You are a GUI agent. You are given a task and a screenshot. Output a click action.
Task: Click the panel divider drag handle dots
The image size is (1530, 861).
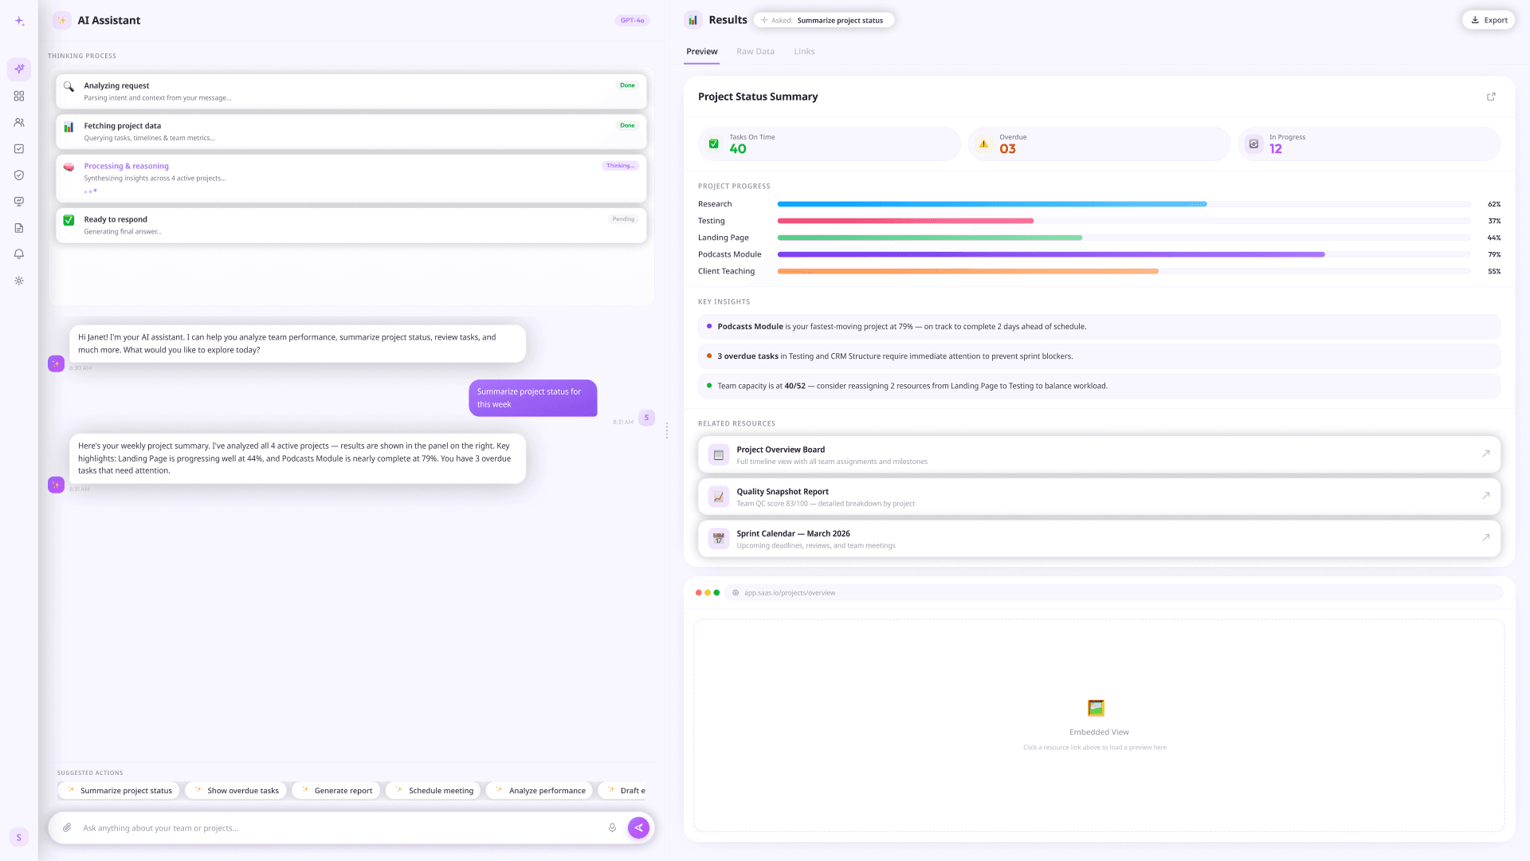pyautogui.click(x=667, y=431)
